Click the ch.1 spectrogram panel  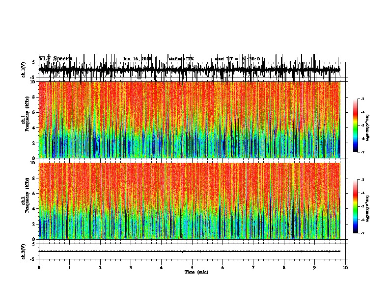[190, 120]
